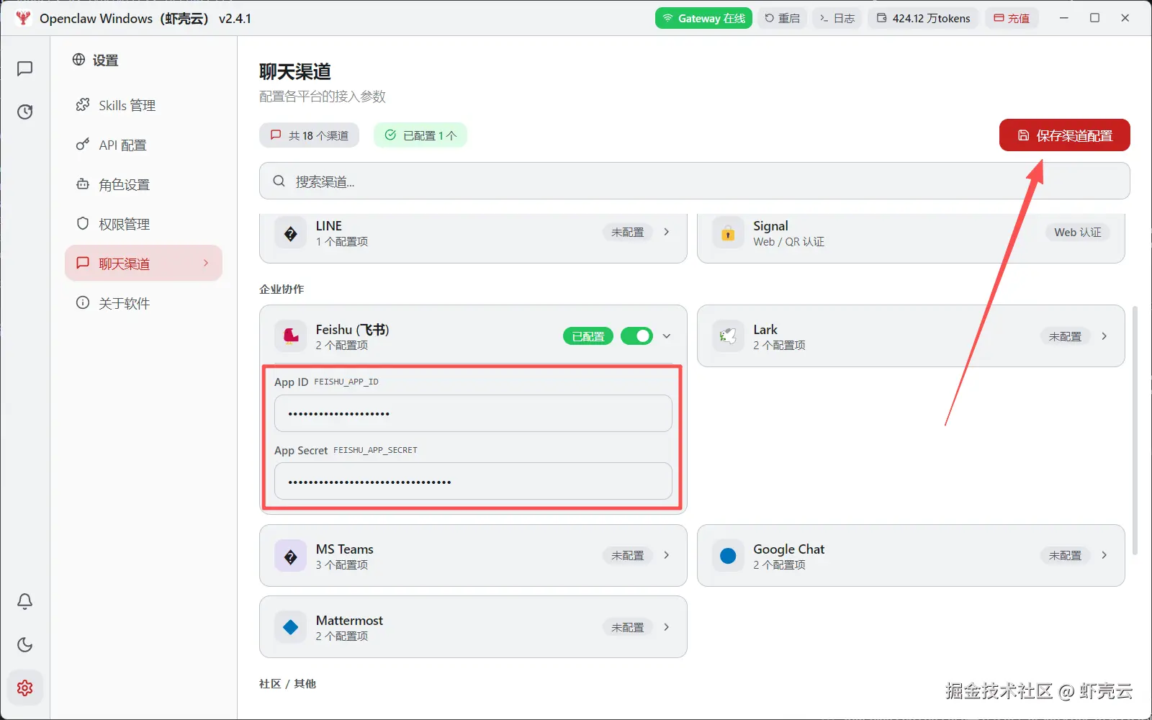The image size is (1152, 720).
Task: Disable the Feishu channel toggle
Action: pos(636,336)
